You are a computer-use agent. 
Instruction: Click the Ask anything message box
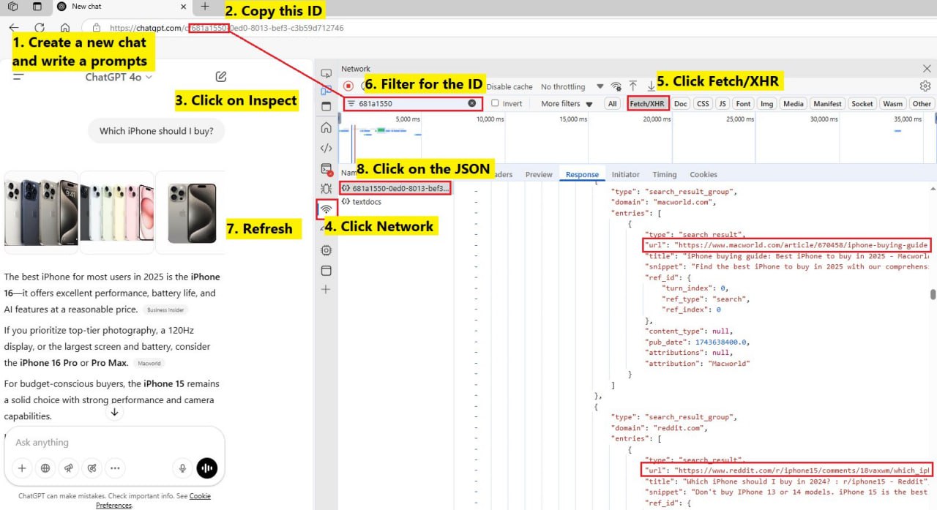[x=114, y=443]
